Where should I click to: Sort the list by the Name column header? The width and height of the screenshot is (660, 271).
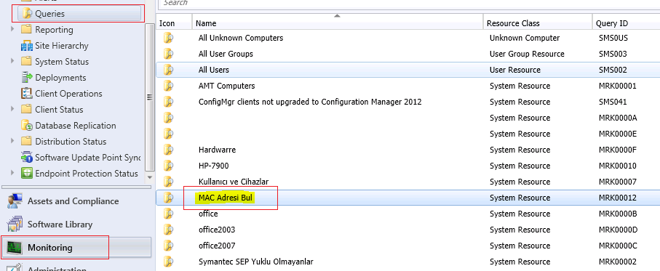point(338,23)
